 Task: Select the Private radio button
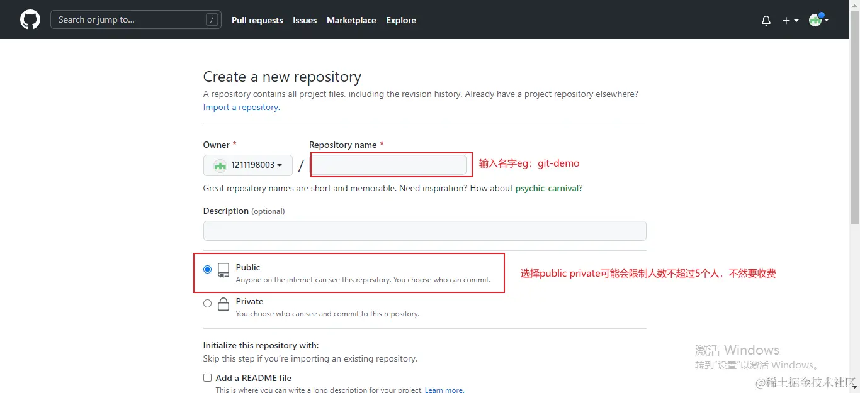point(208,303)
